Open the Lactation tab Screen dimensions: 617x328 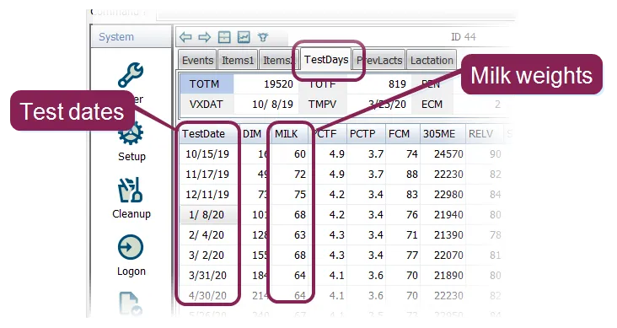(432, 60)
